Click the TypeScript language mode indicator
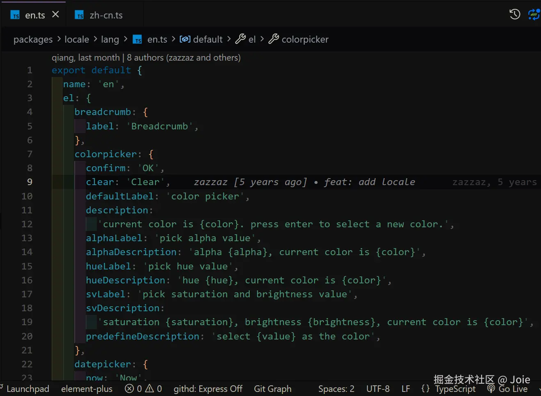The image size is (541, 396). pyautogui.click(x=455, y=389)
